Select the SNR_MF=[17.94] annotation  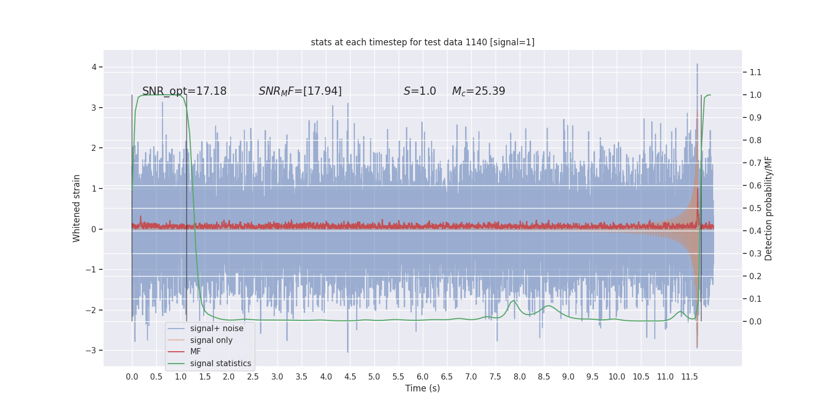[x=300, y=91]
